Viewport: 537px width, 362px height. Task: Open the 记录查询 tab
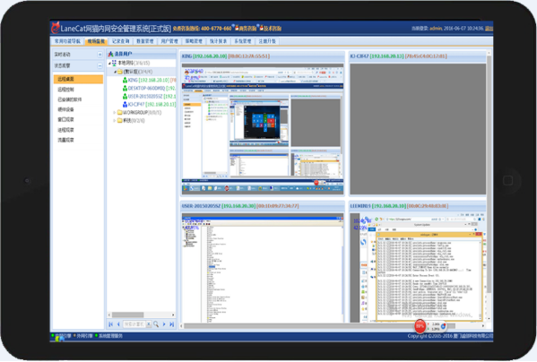[120, 41]
